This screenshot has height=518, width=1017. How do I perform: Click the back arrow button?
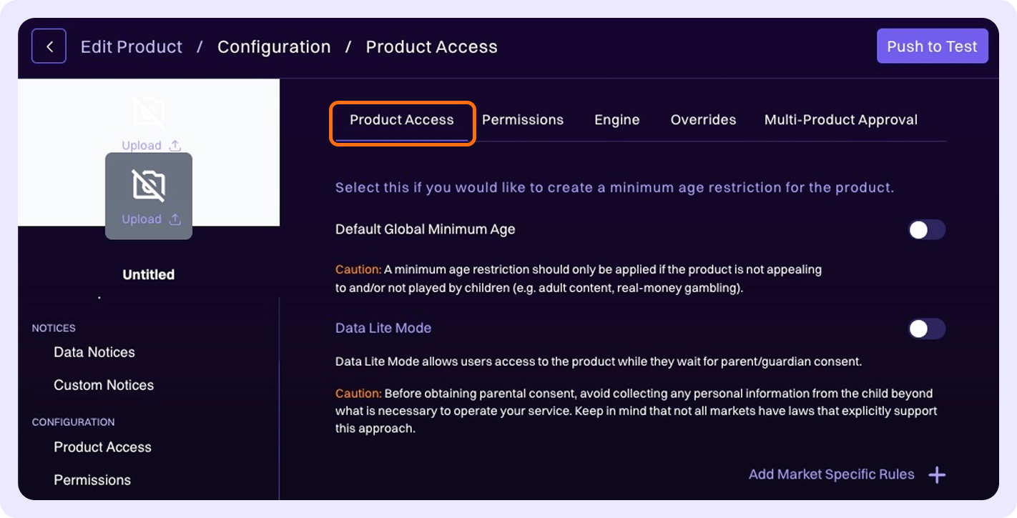[49, 46]
